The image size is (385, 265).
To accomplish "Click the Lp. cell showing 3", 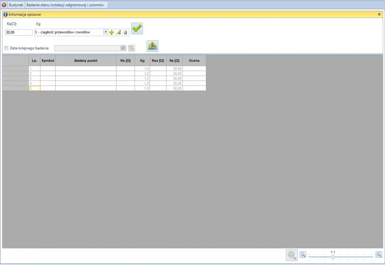I will click(34, 78).
